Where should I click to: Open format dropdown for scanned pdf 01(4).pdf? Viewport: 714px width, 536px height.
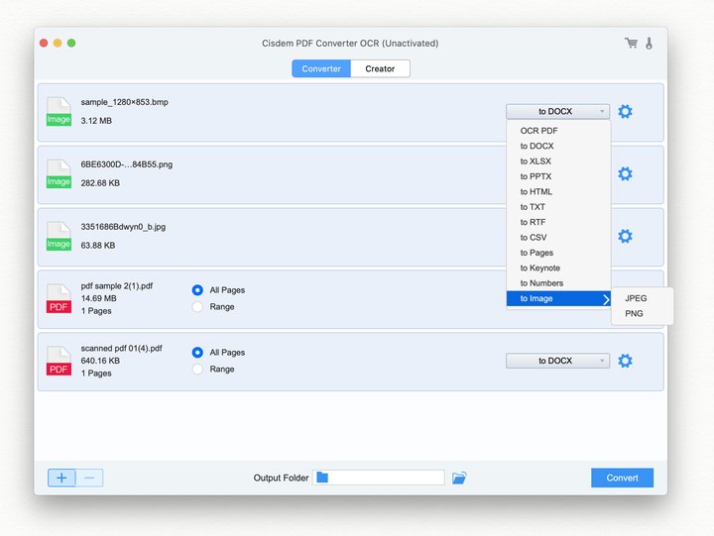(557, 361)
